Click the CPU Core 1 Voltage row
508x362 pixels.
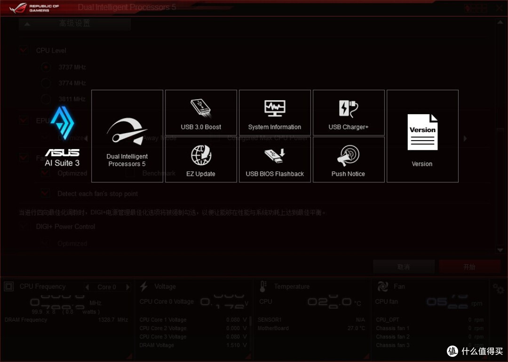tap(193, 320)
